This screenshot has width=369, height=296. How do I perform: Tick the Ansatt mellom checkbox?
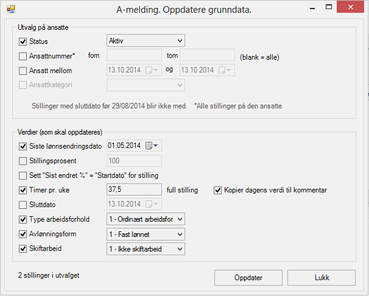[23, 71]
